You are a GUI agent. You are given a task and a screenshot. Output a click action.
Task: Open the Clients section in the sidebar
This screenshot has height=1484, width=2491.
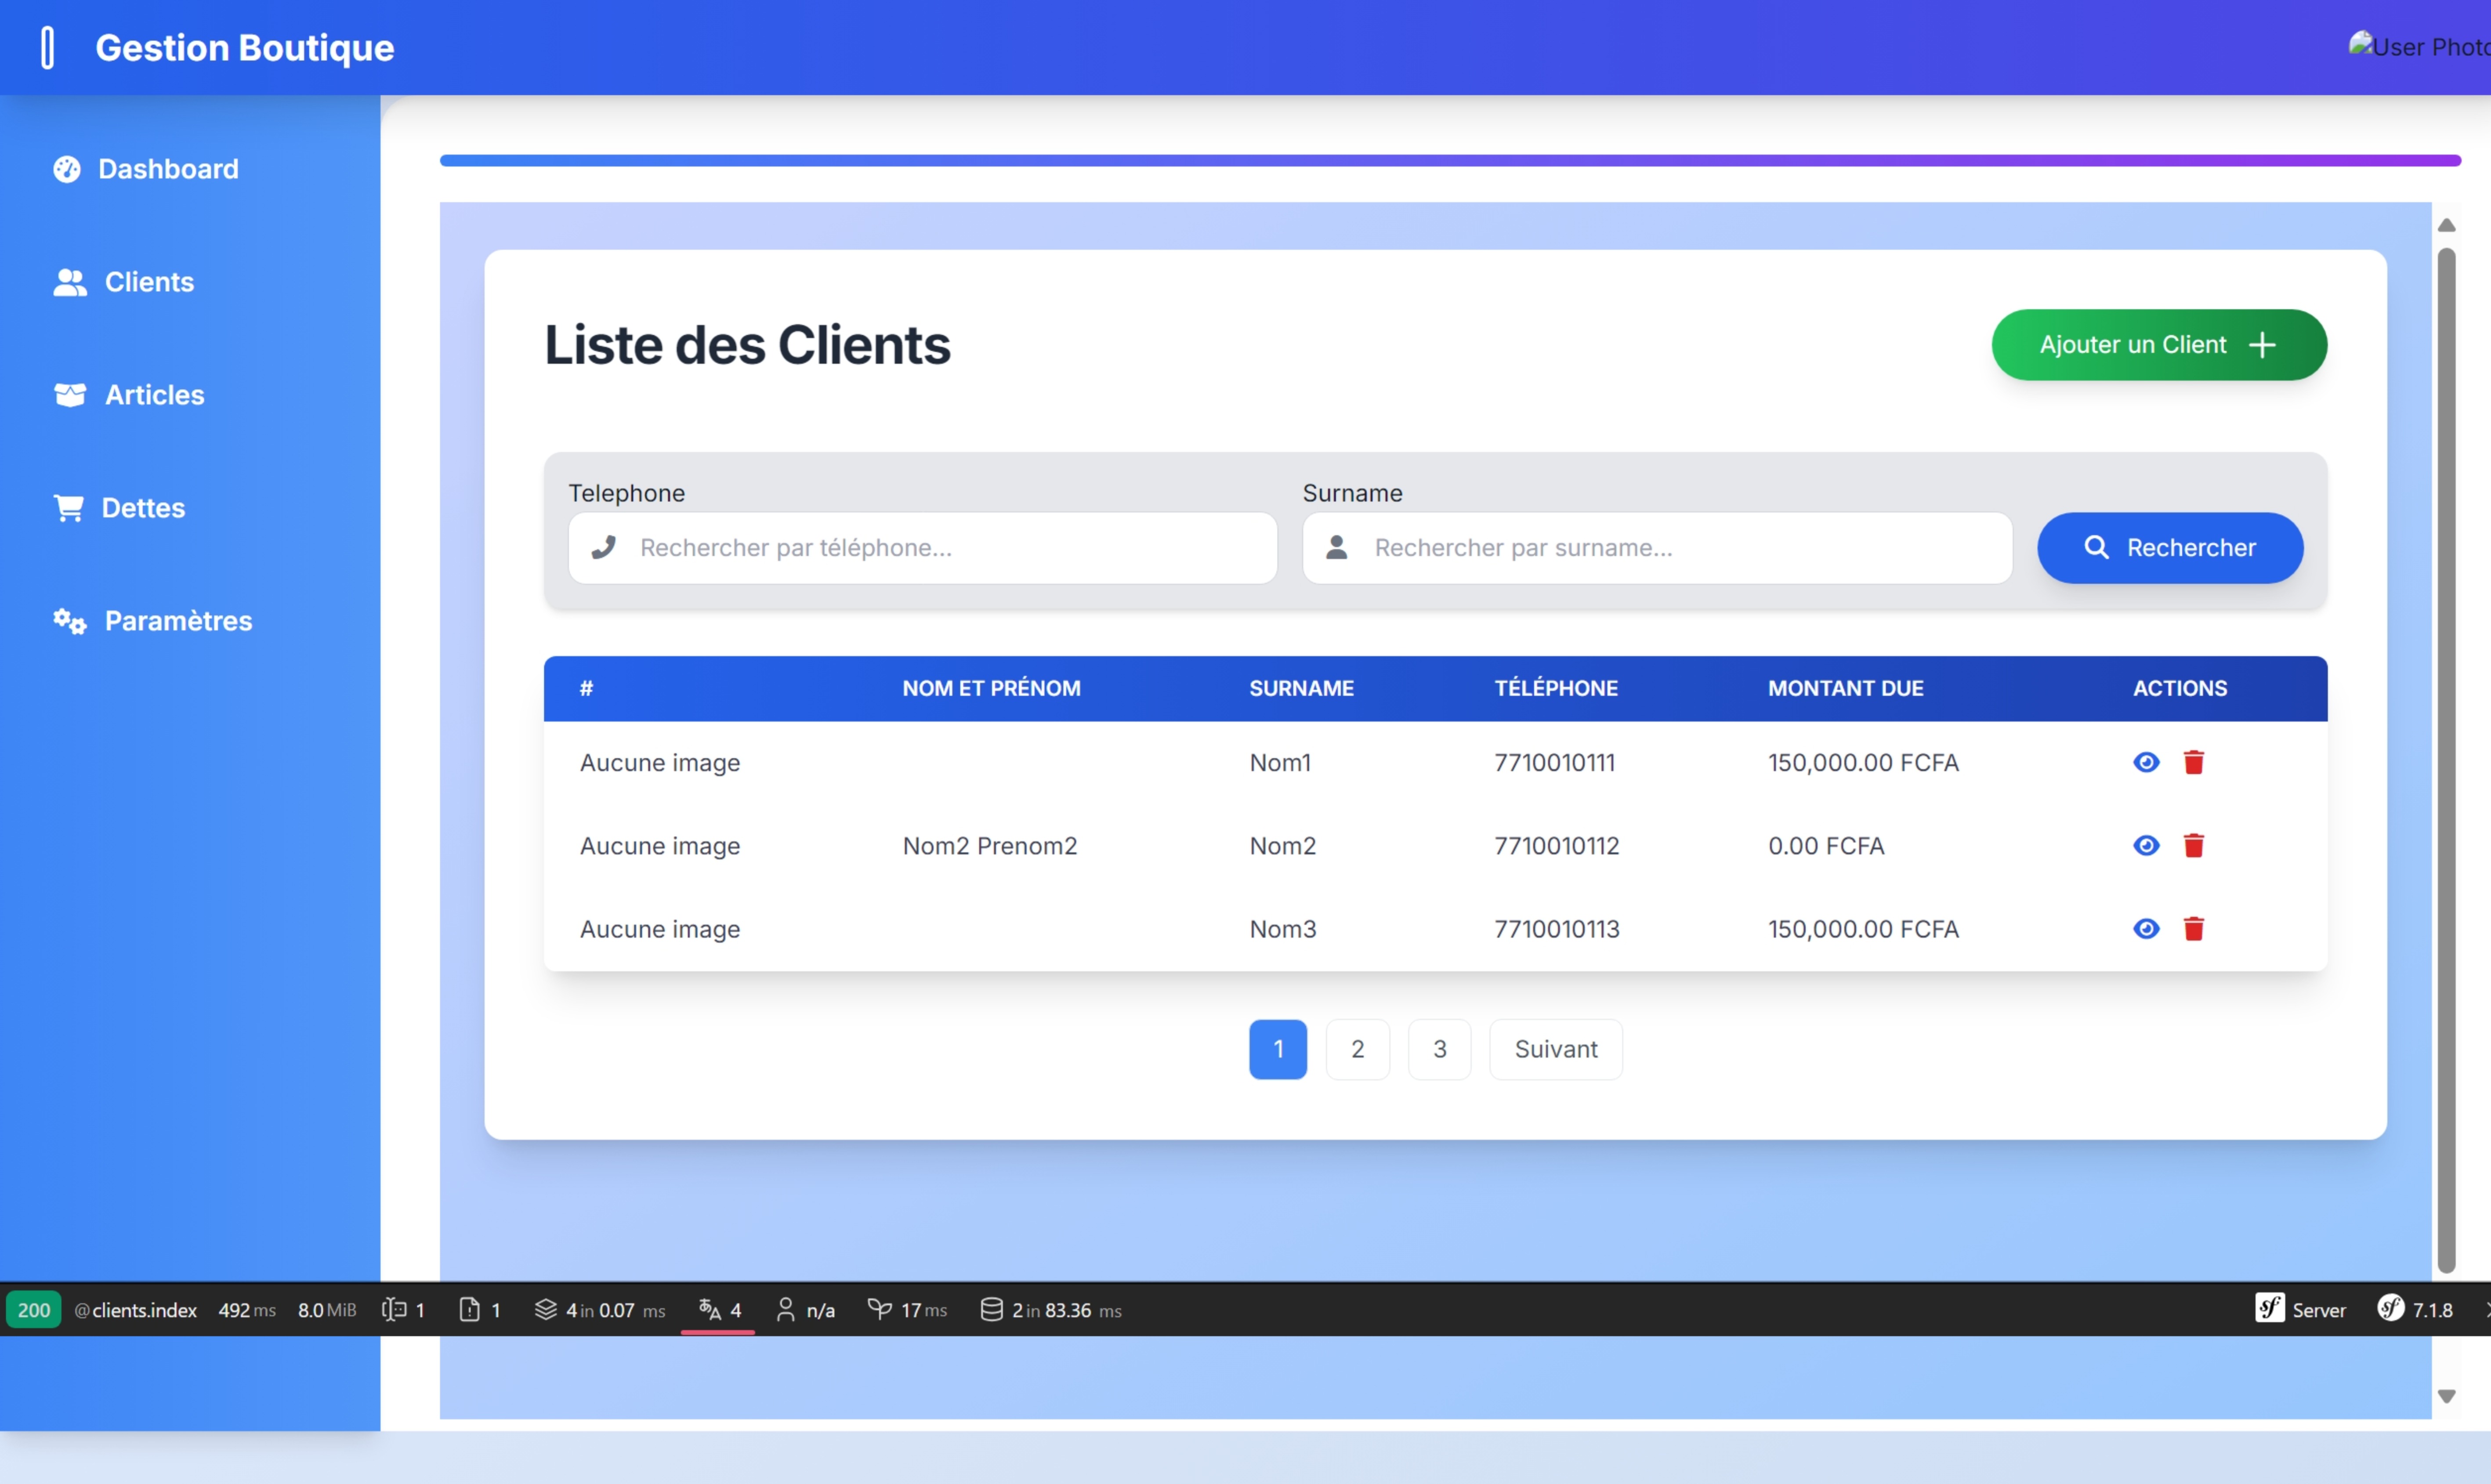[x=148, y=282]
